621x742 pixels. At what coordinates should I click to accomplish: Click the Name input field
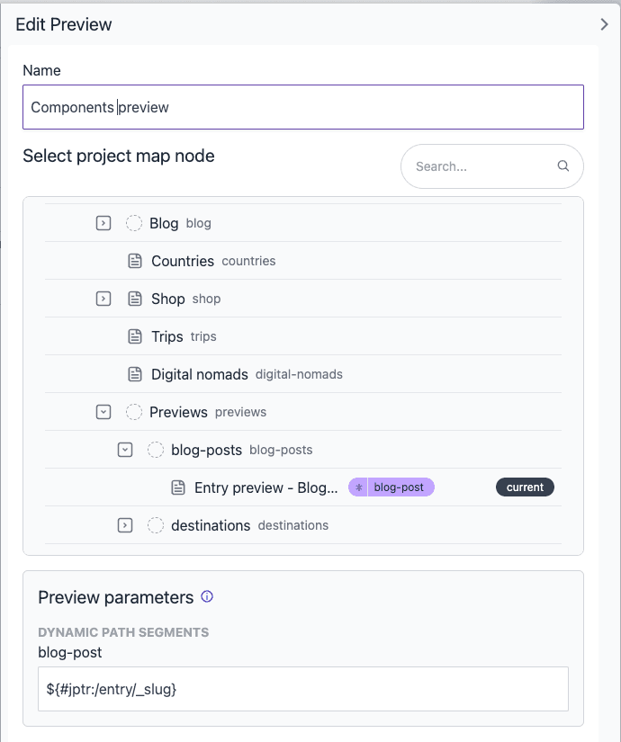(x=302, y=107)
